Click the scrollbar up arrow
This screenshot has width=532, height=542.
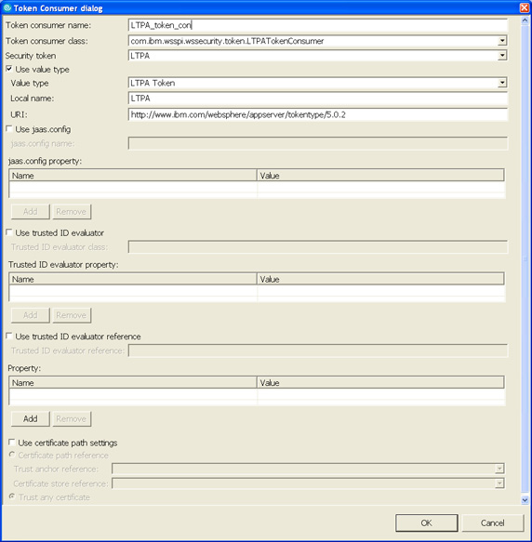525,20
